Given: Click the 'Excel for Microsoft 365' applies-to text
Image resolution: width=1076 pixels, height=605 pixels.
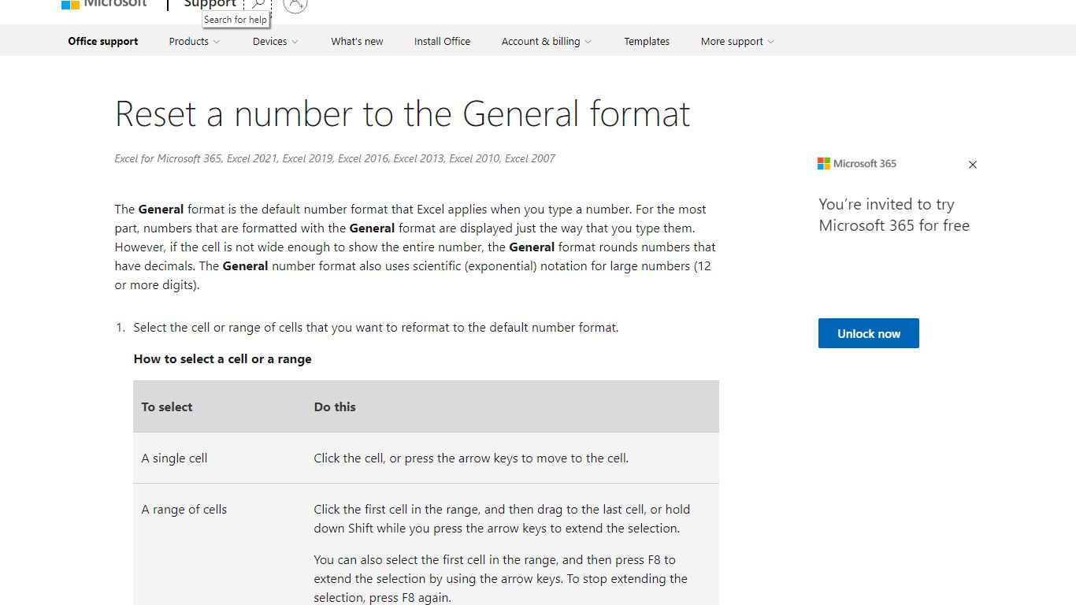Looking at the screenshot, I should (x=168, y=158).
